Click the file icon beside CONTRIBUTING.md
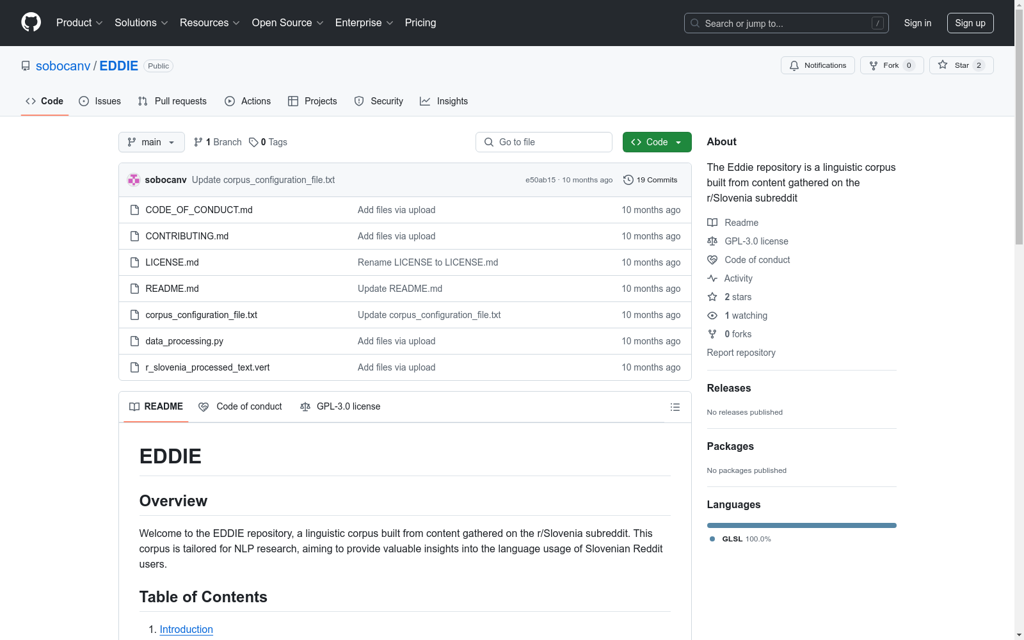 click(x=134, y=236)
